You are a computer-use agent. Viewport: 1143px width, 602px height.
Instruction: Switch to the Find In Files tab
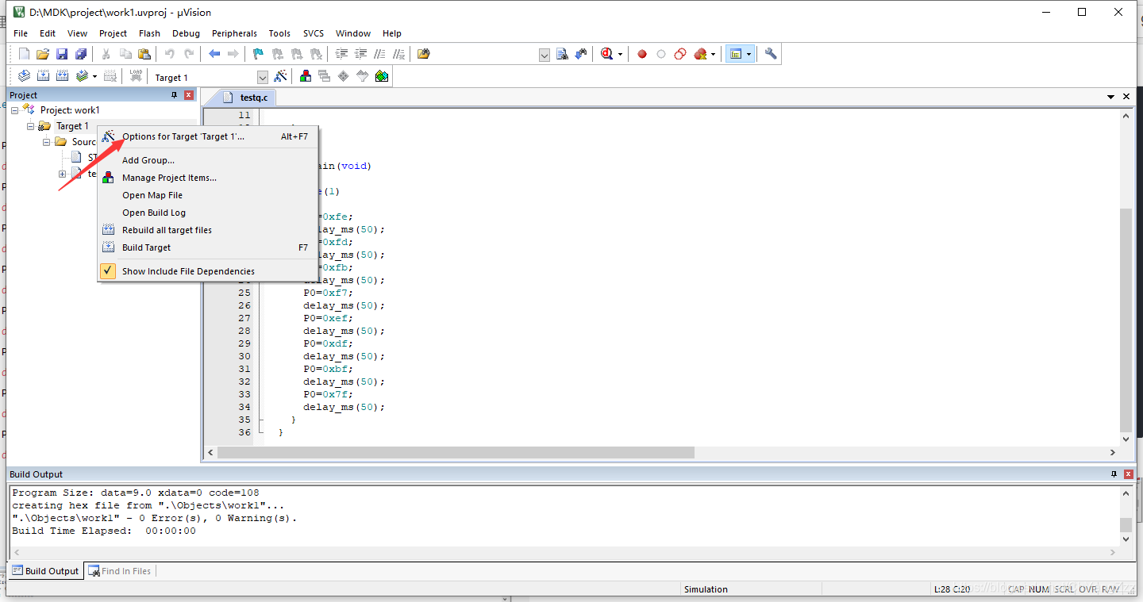(x=119, y=570)
